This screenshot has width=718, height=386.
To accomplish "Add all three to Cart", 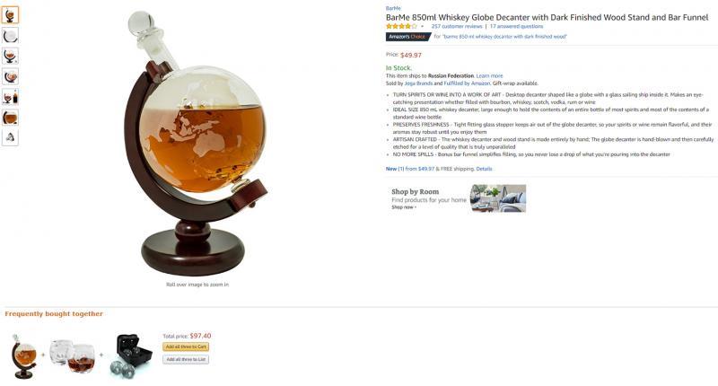I will pos(186,347).
